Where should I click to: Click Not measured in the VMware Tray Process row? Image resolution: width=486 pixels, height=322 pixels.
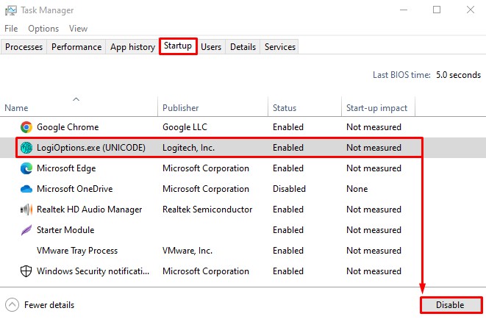click(x=374, y=251)
